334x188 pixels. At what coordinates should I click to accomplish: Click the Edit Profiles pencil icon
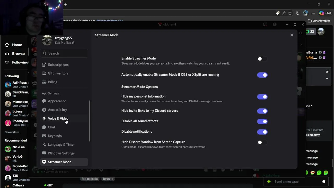73,43
